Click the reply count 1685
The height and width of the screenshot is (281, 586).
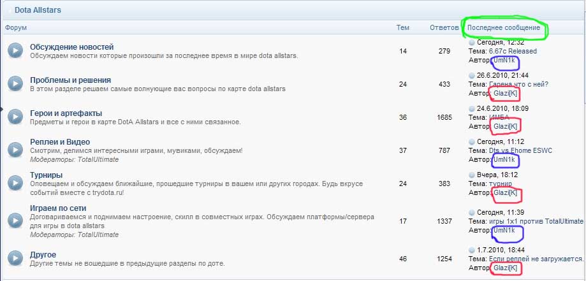[x=444, y=117]
